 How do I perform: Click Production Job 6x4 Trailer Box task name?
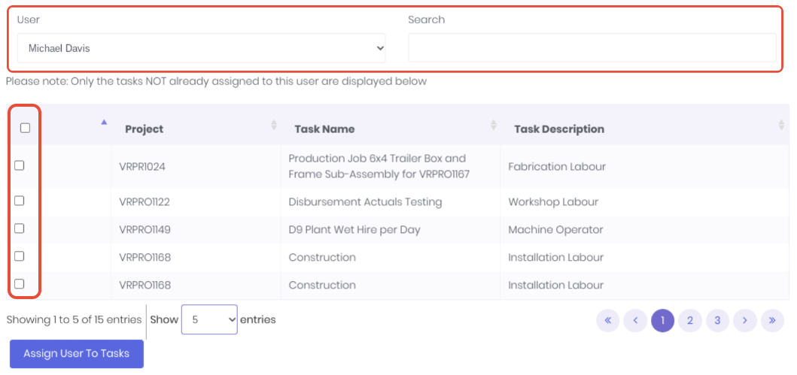[x=379, y=166]
